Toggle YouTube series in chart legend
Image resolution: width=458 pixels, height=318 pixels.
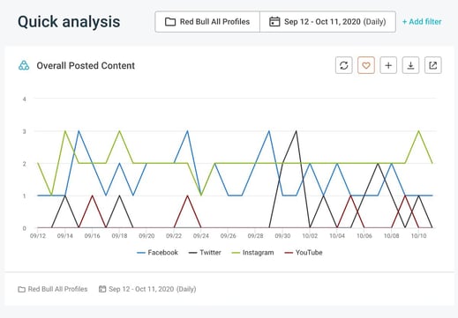pos(304,253)
